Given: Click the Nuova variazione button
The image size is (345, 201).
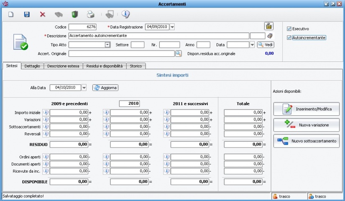Looking at the screenshot, I should [306, 125].
